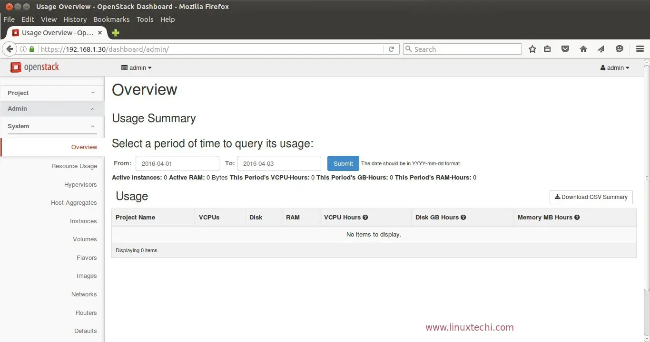
Task: Click the Submit button
Action: [x=343, y=163]
